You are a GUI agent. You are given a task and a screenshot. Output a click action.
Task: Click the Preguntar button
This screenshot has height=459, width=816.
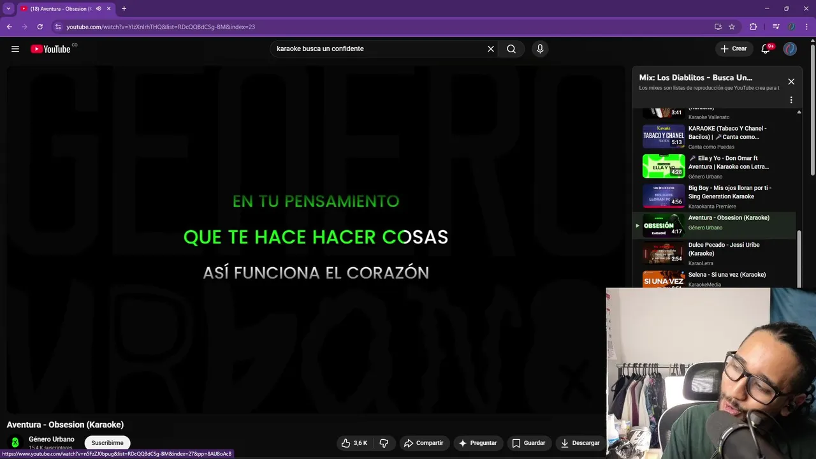coord(478,443)
